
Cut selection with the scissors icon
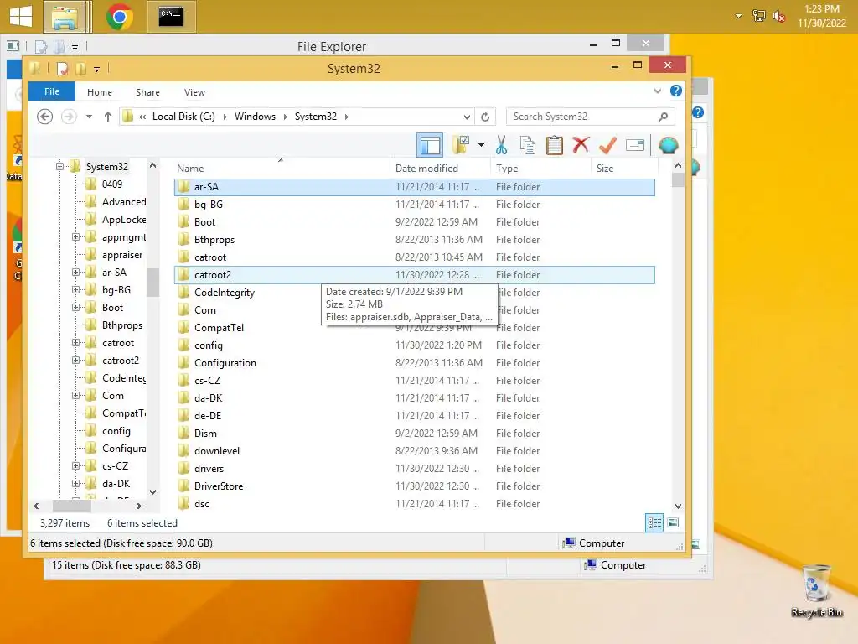click(x=501, y=145)
